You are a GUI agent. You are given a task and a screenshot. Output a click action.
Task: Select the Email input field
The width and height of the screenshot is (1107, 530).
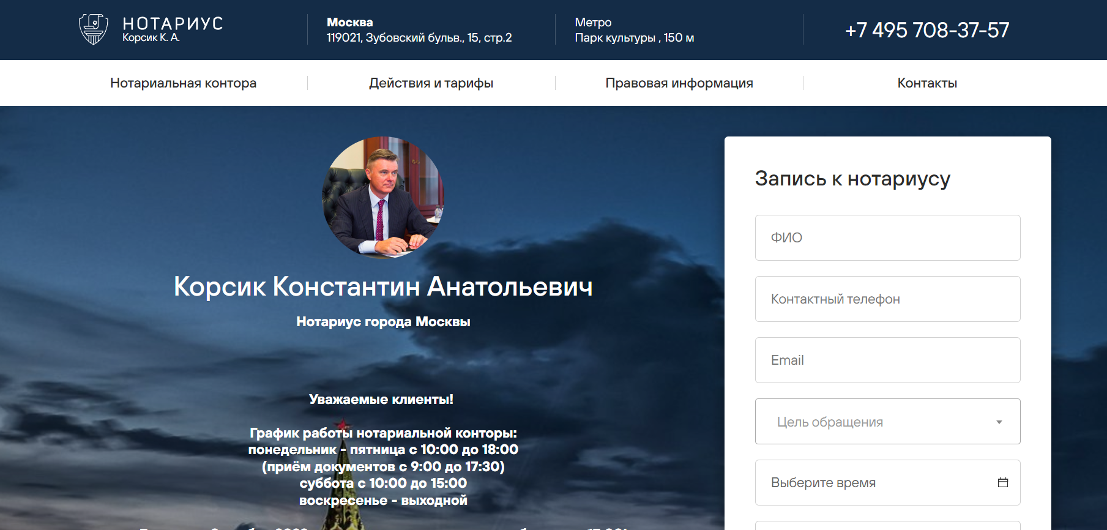click(887, 360)
